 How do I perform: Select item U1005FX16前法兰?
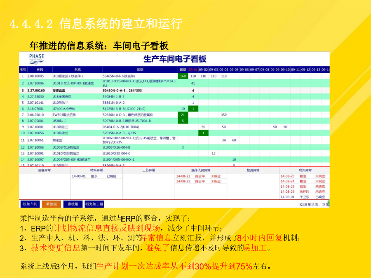click(66, 147)
